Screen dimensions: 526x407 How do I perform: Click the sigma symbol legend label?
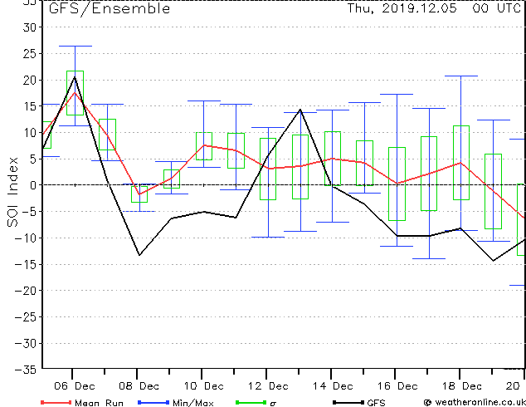coord(273,404)
